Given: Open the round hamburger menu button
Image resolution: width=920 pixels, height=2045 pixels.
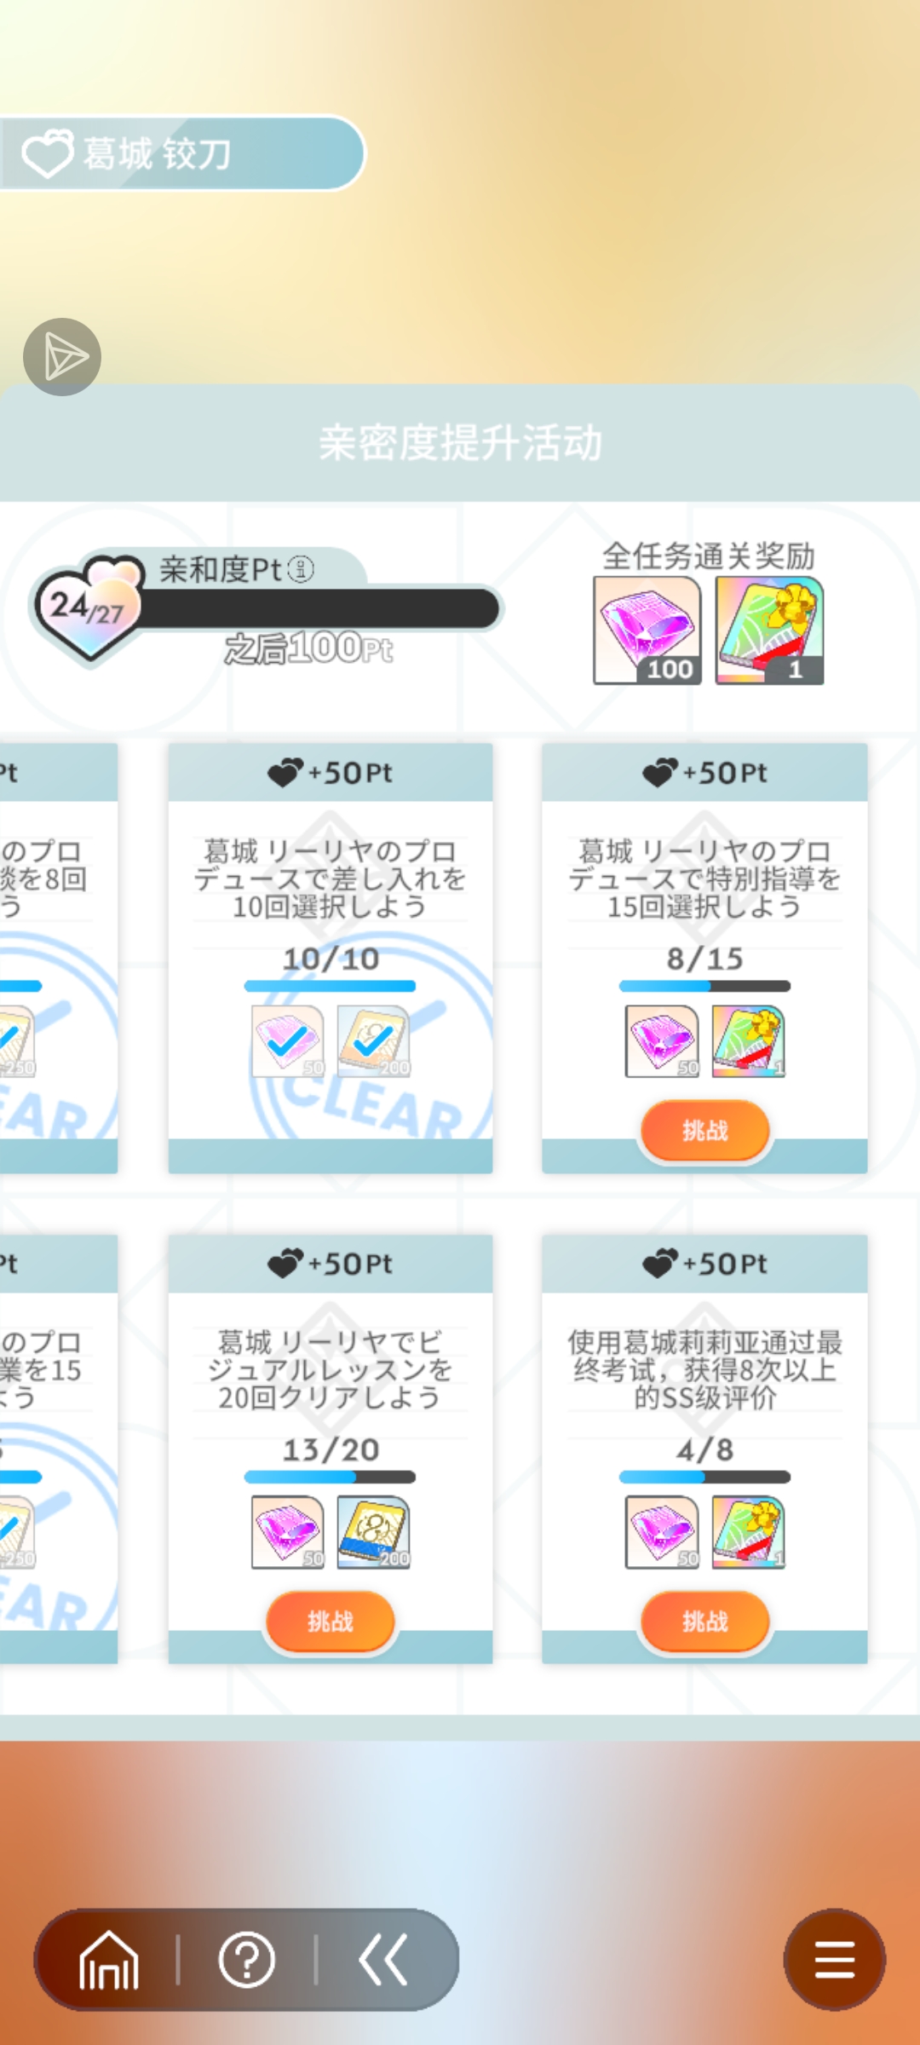Looking at the screenshot, I should coord(834,1960).
